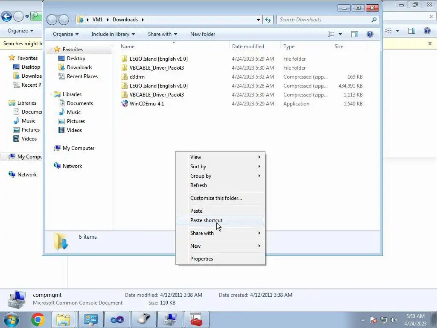This screenshot has height=328, width=437.
Task: Choose Refresh from context menu
Action: 220,185
